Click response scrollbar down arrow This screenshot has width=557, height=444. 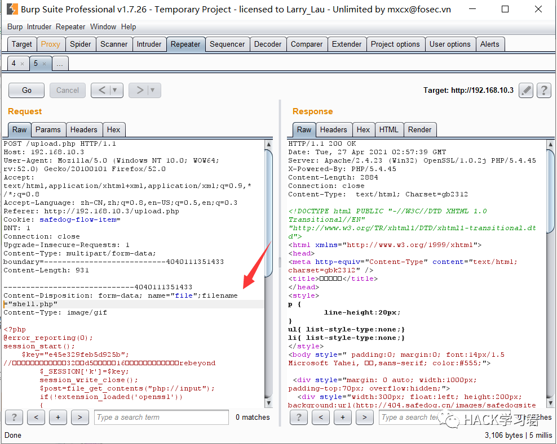[x=550, y=403]
